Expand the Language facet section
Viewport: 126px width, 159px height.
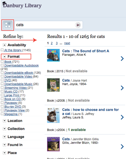point(4,137)
